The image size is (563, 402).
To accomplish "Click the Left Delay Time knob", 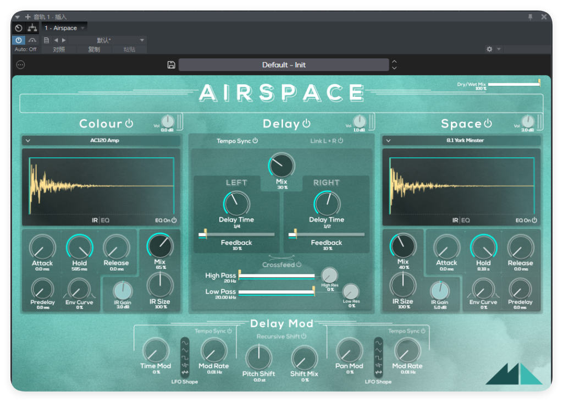I will (x=236, y=203).
